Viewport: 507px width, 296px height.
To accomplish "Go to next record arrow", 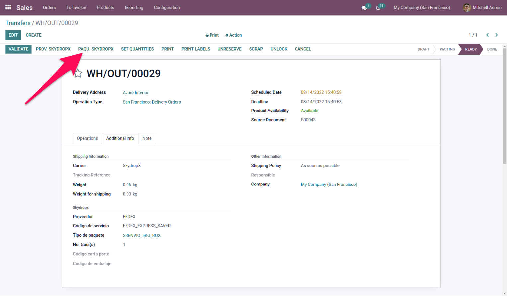I will [x=497, y=35].
